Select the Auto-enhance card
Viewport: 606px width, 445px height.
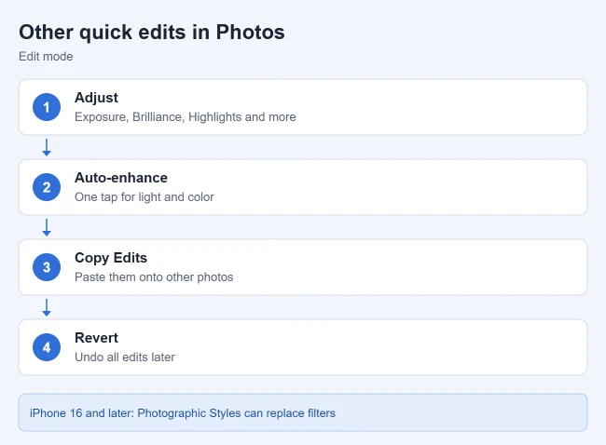303,187
